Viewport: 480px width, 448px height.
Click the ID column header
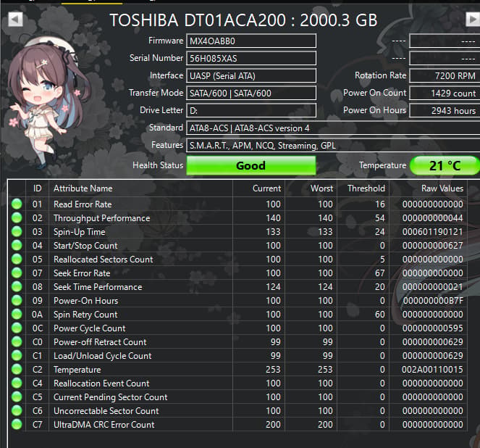(38, 188)
